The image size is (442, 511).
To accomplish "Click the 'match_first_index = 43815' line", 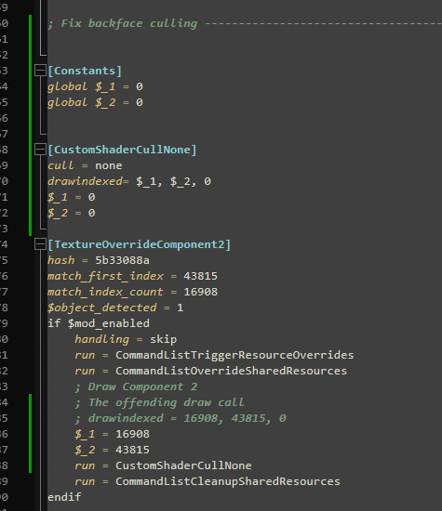I will tap(132, 276).
